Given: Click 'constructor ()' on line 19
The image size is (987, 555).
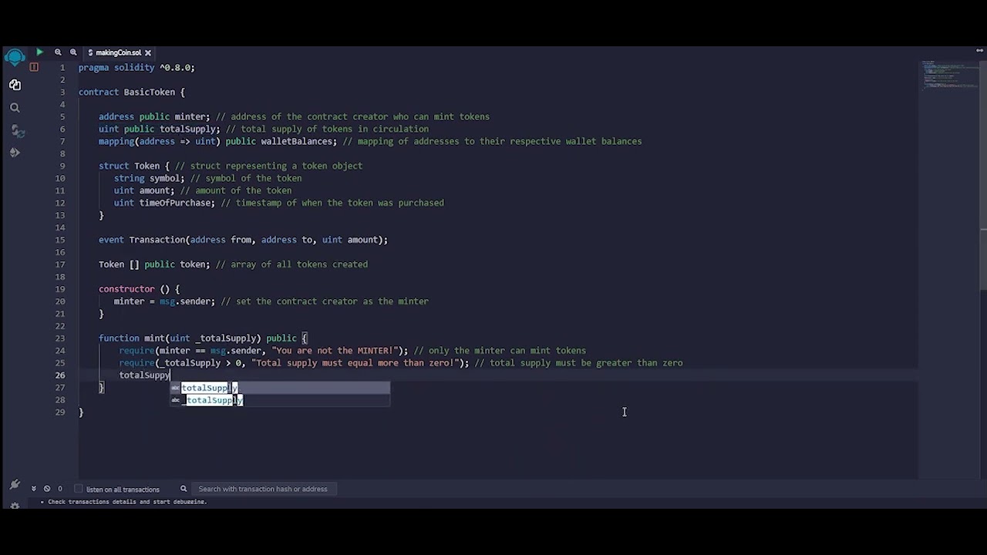Looking at the screenshot, I should (x=134, y=289).
